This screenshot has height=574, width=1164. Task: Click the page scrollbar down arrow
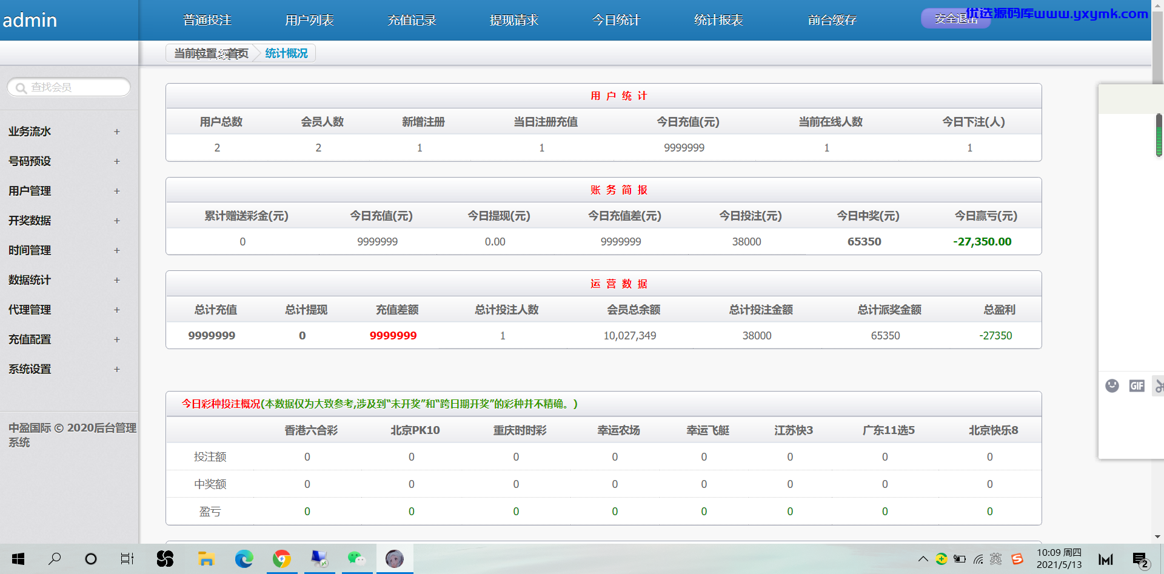point(1157,537)
